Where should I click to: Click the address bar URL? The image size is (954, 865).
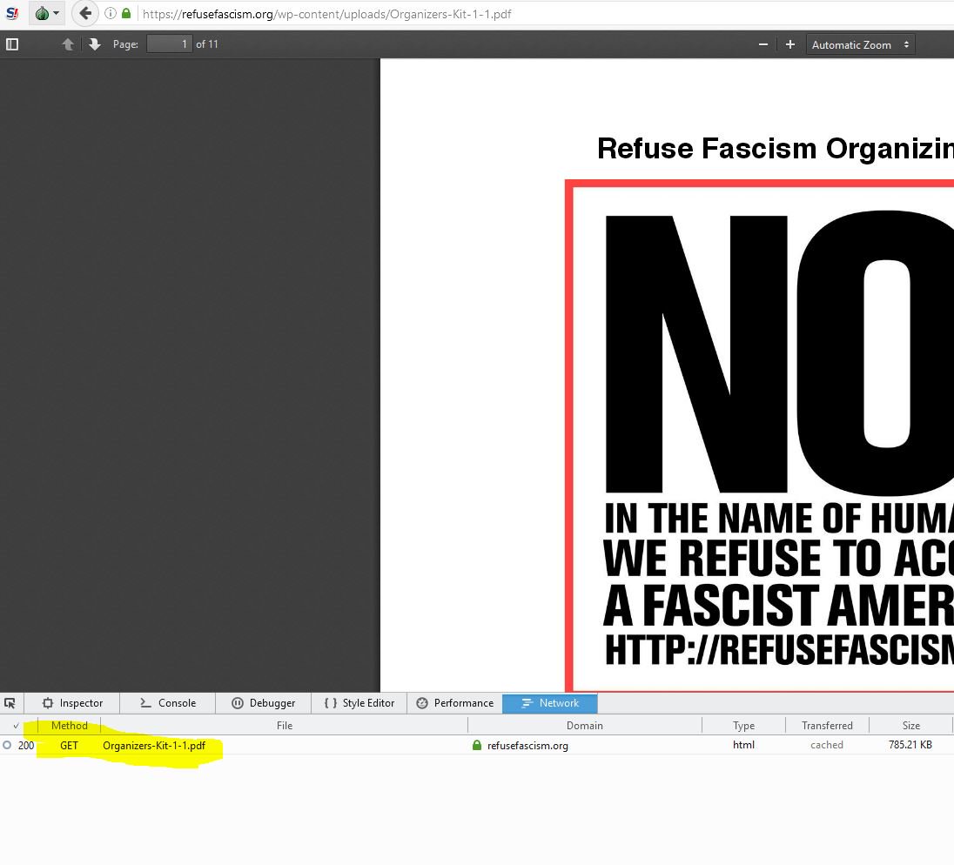pyautogui.click(x=326, y=14)
